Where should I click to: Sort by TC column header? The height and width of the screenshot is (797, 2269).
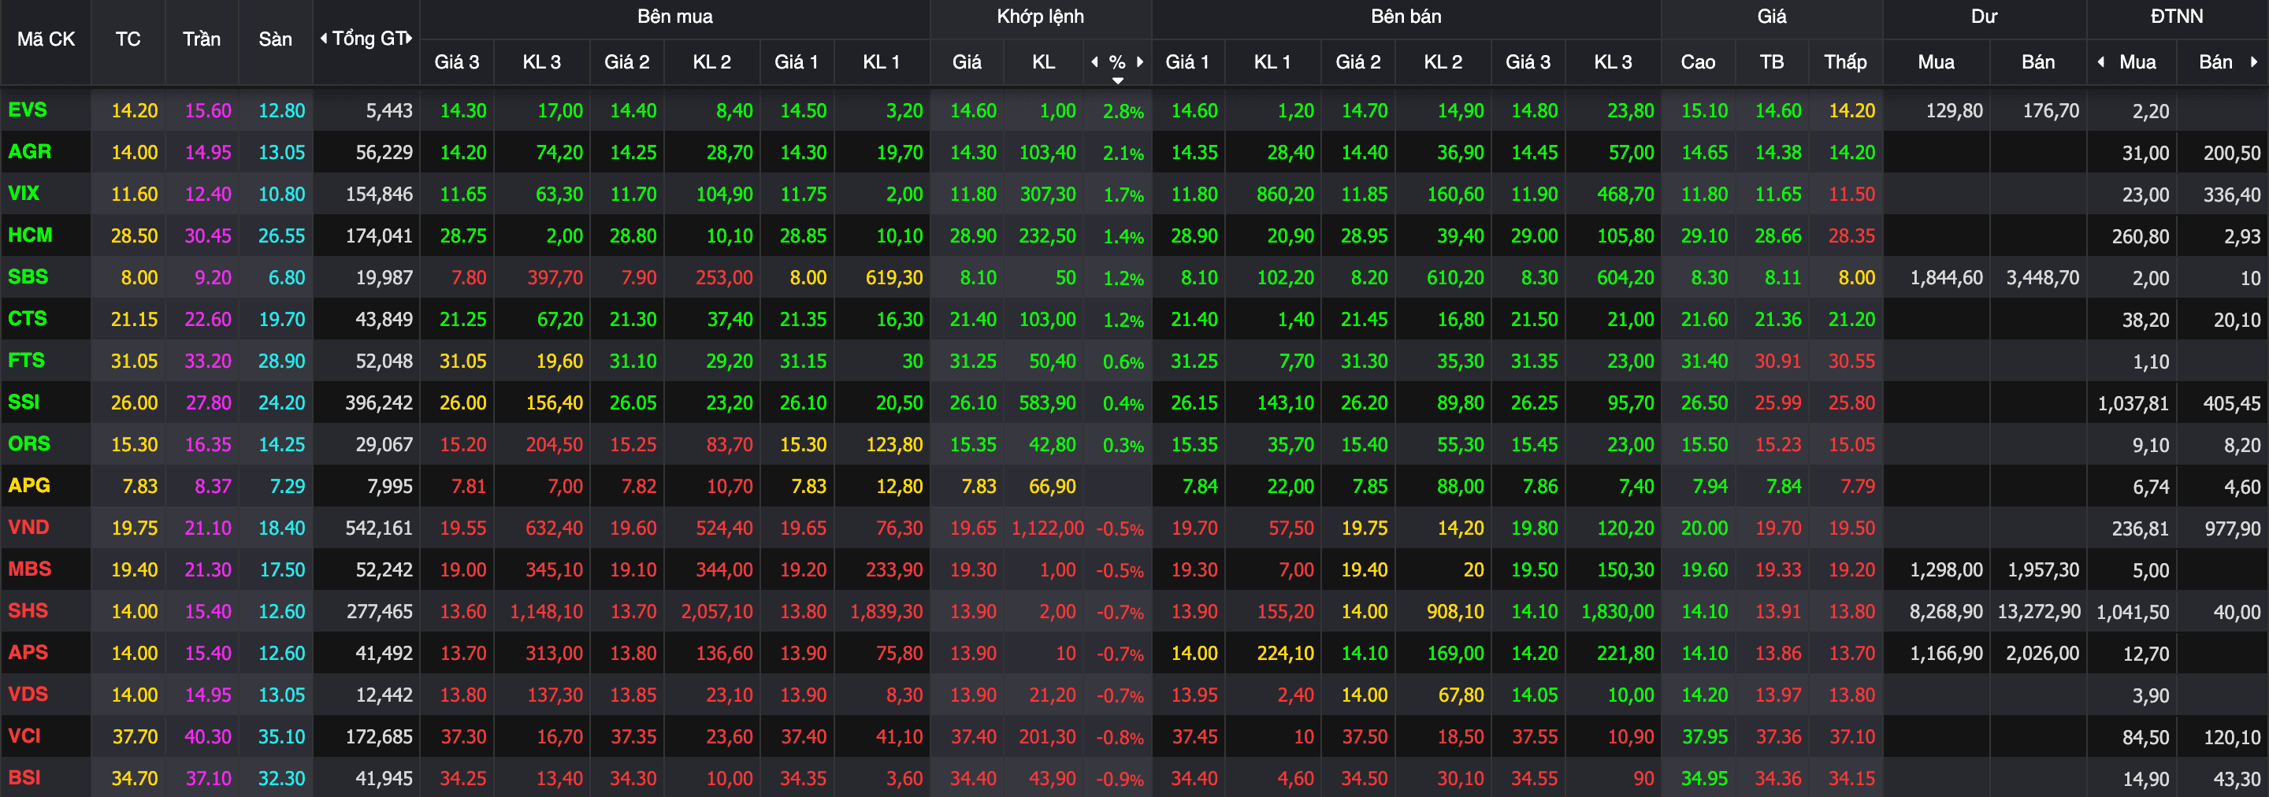click(128, 39)
